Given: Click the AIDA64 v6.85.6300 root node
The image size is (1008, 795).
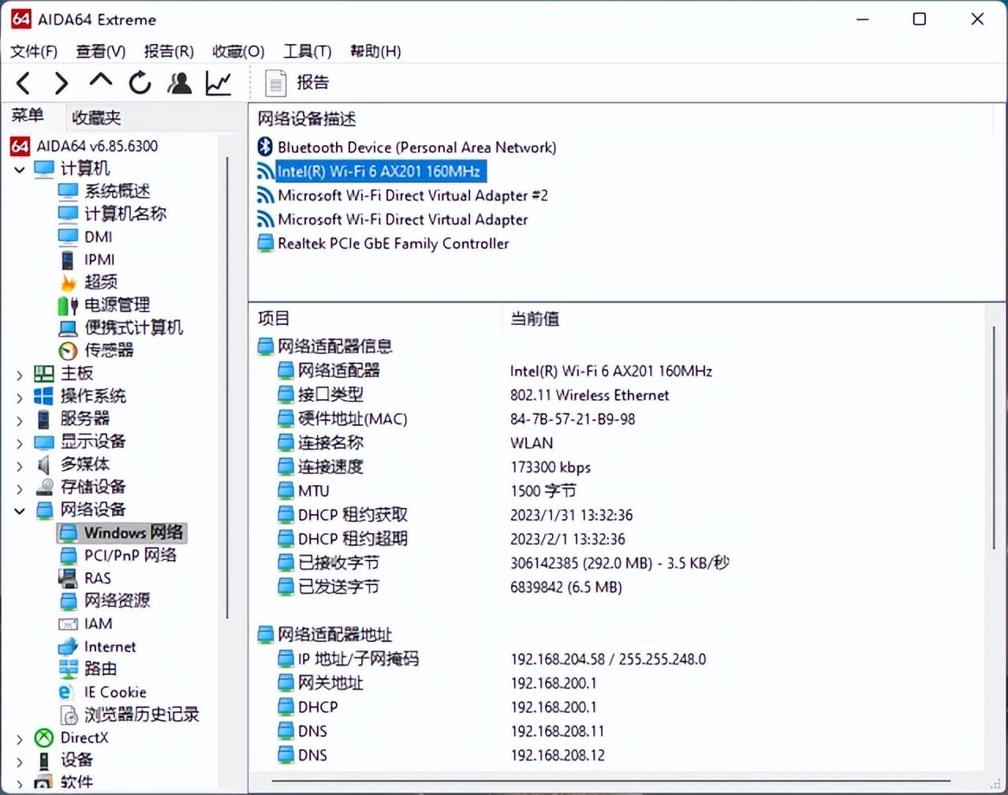Looking at the screenshot, I should pos(84,146).
